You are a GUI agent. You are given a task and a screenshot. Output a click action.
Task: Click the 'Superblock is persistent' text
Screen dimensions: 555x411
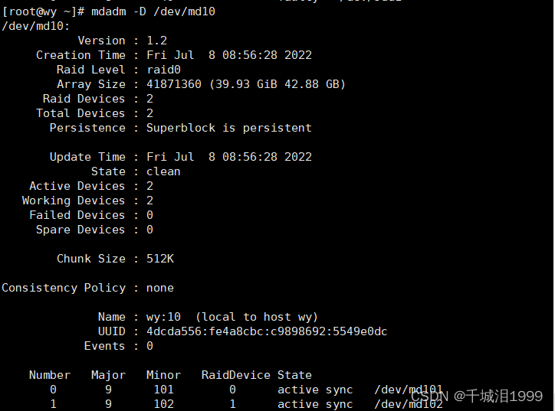[x=228, y=128]
